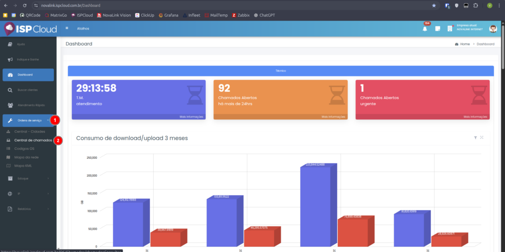Open the notifications bell icon
The image size is (505, 252).
click(x=425, y=29)
